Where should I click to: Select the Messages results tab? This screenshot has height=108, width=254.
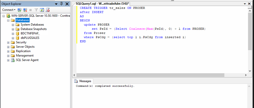[83, 81]
